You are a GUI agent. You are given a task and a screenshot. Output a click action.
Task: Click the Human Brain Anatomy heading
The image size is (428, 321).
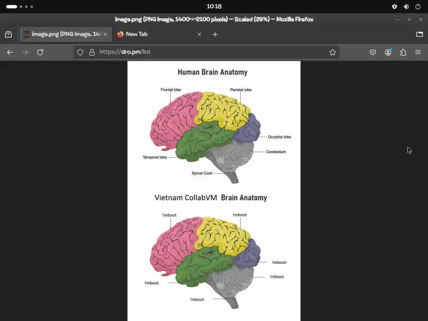tap(213, 72)
